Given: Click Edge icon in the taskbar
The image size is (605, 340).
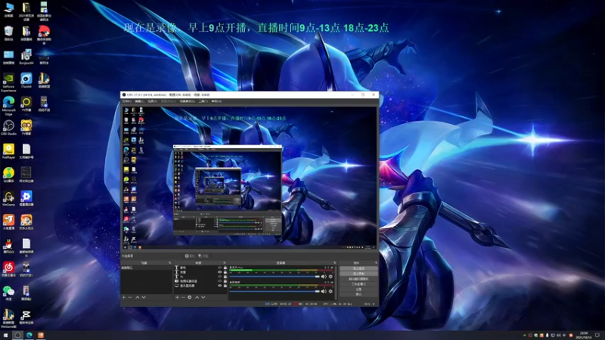Looking at the screenshot, I should click(x=29, y=335).
